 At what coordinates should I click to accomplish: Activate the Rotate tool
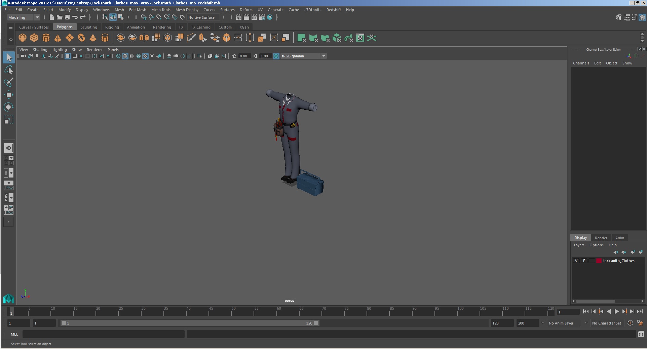[x=9, y=107]
